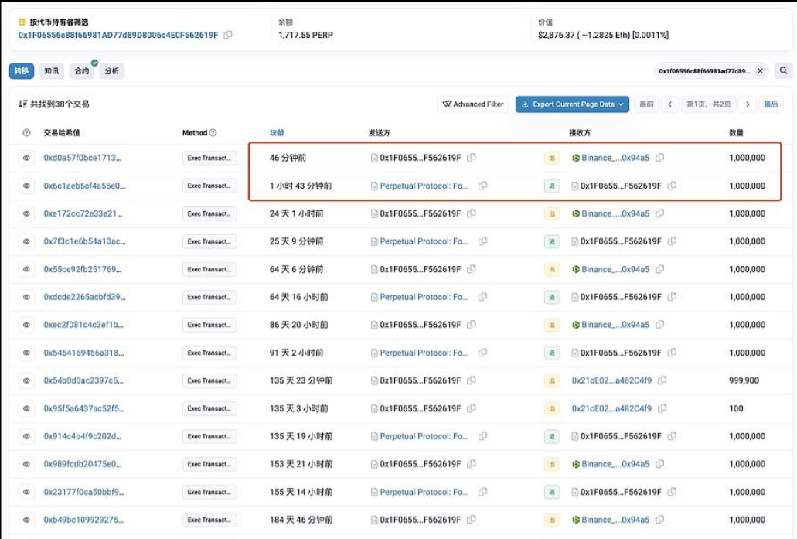Clear the 0x1f06556c address filter chip
797x539 pixels.
pos(759,71)
